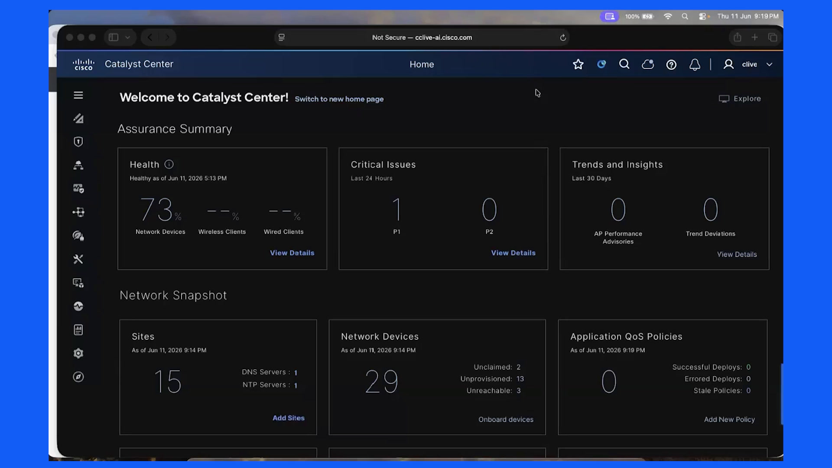This screenshot has width=832, height=468.
Task: Open the hamburger navigation menu
Action: 78,95
